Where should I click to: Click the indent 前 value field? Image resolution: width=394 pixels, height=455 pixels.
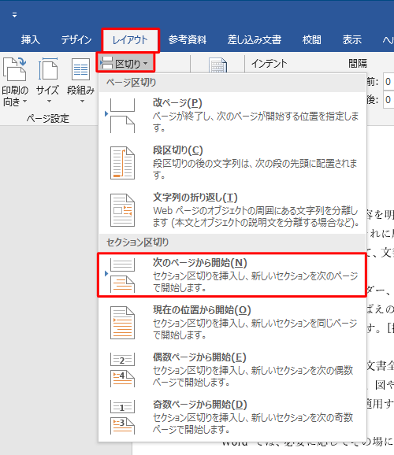(x=388, y=82)
